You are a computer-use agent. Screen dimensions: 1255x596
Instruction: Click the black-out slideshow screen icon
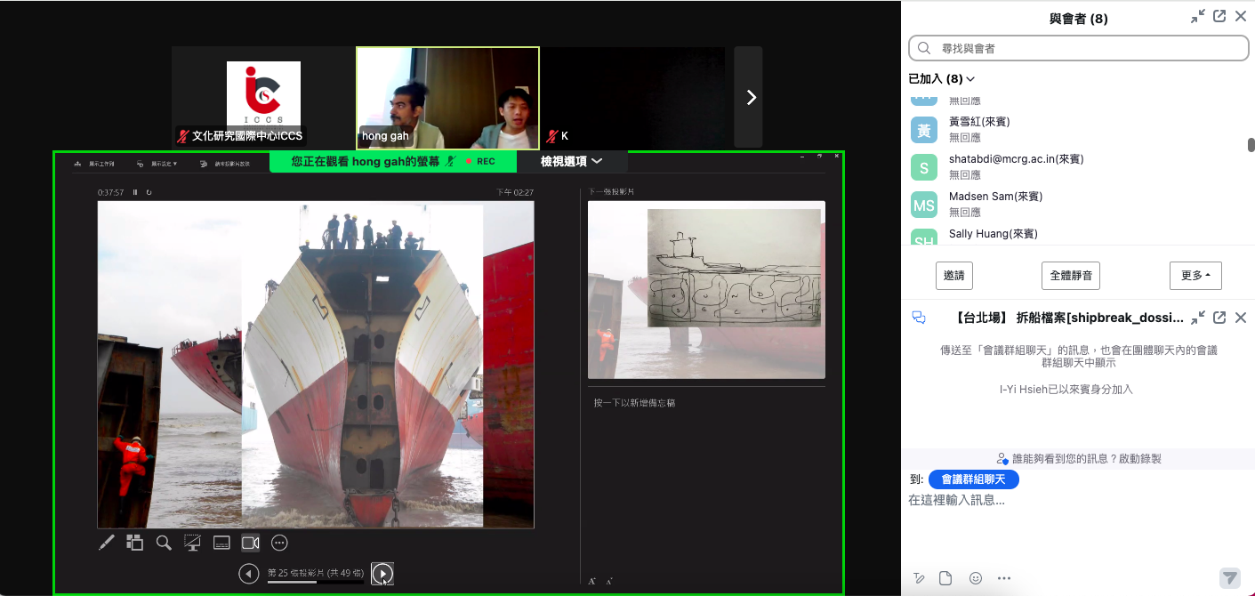point(192,543)
